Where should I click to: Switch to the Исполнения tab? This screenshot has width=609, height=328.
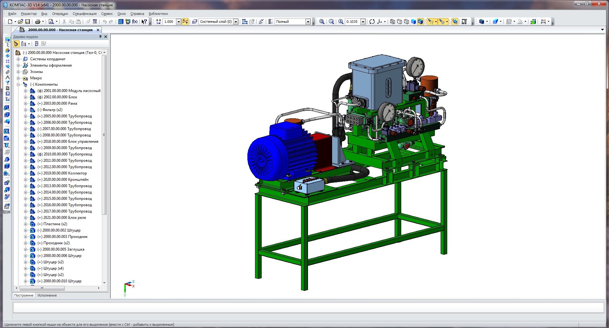click(47, 295)
